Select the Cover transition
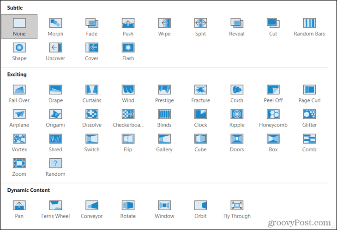Screen dimensions: 337x230 click(92, 51)
